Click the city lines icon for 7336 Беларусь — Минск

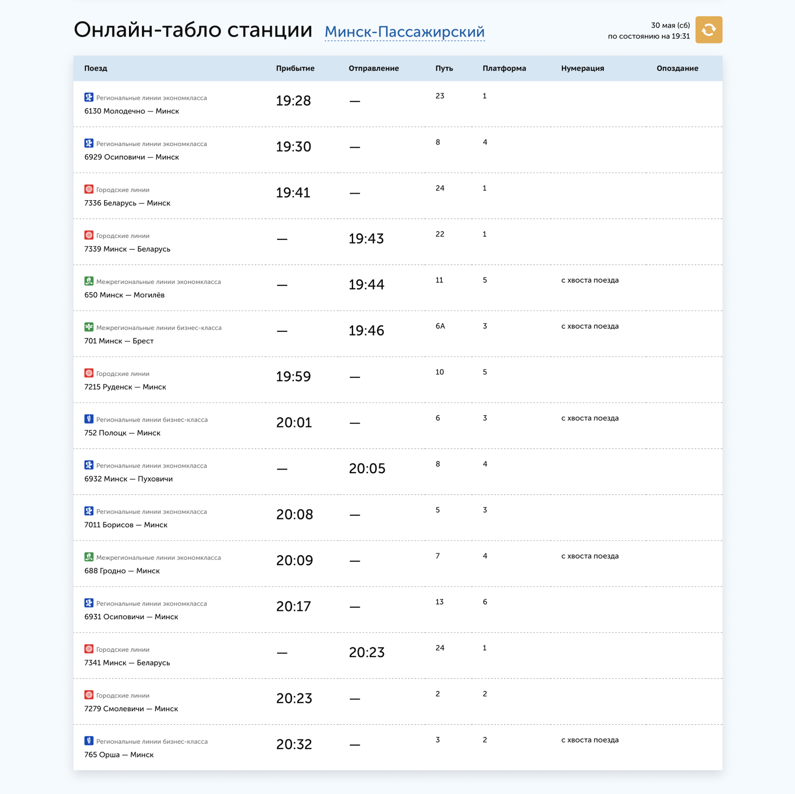(89, 189)
